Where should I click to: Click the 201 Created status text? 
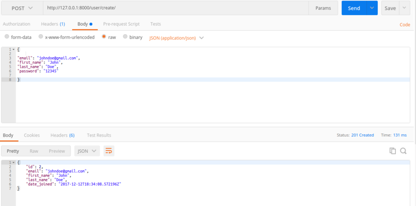click(x=362, y=135)
